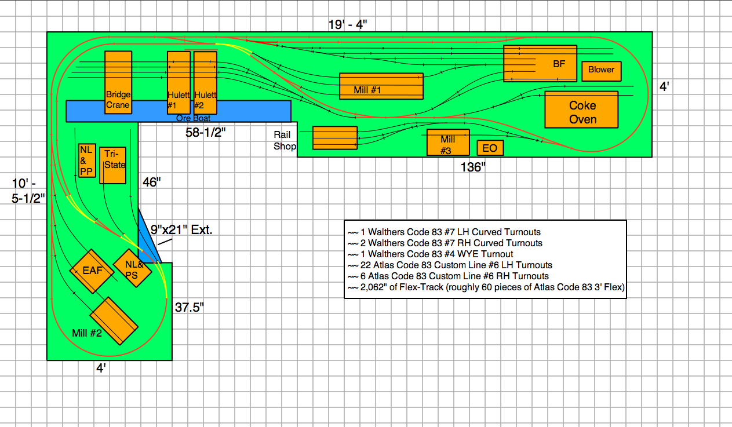Select the 9"x21" Ext. label
Image resolution: width=732 pixels, height=427 pixels.
(181, 229)
